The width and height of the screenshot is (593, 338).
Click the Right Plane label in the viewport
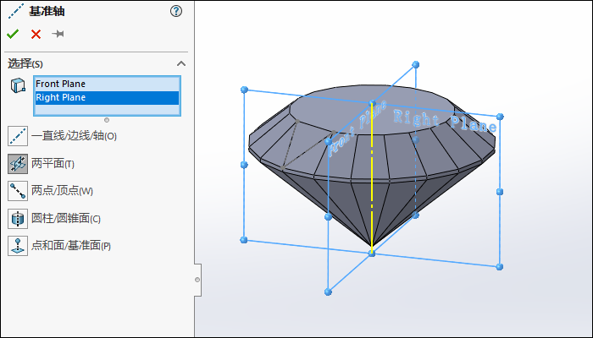[x=445, y=121]
